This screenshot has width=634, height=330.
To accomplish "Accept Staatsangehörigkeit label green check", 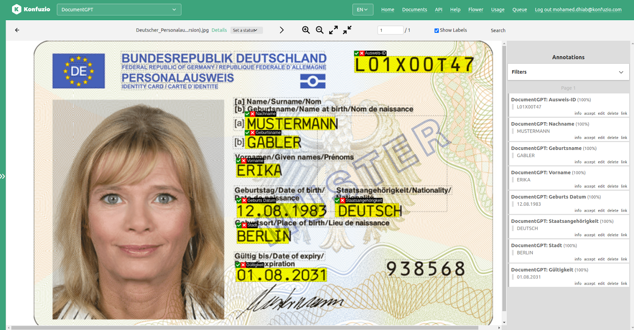I will (x=337, y=201).
